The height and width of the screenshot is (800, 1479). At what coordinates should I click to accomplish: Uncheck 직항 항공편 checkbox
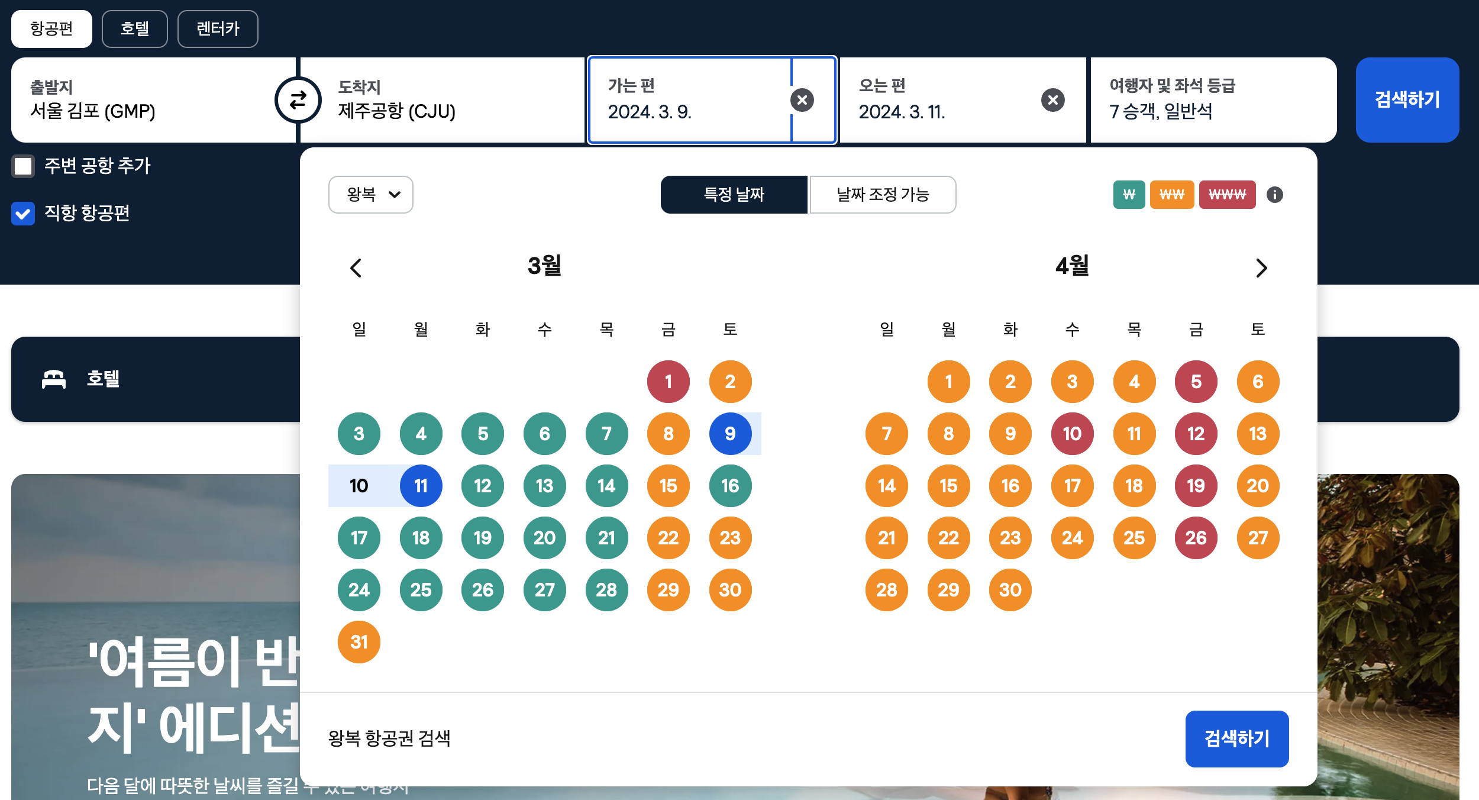coord(23,214)
